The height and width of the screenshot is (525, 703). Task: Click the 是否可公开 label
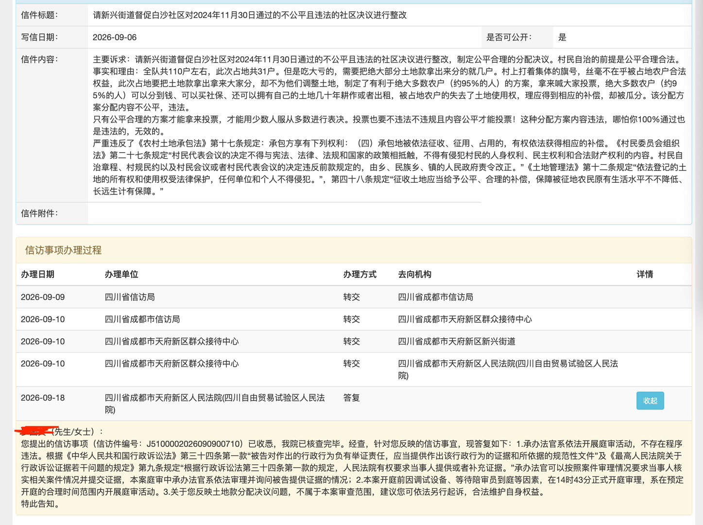tap(509, 37)
